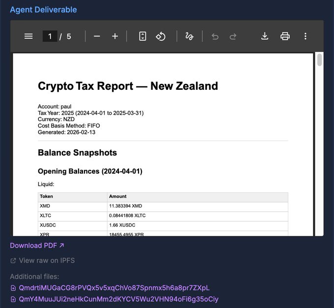Open the three-dot more actions menu
The image size is (334, 308).
click(305, 36)
